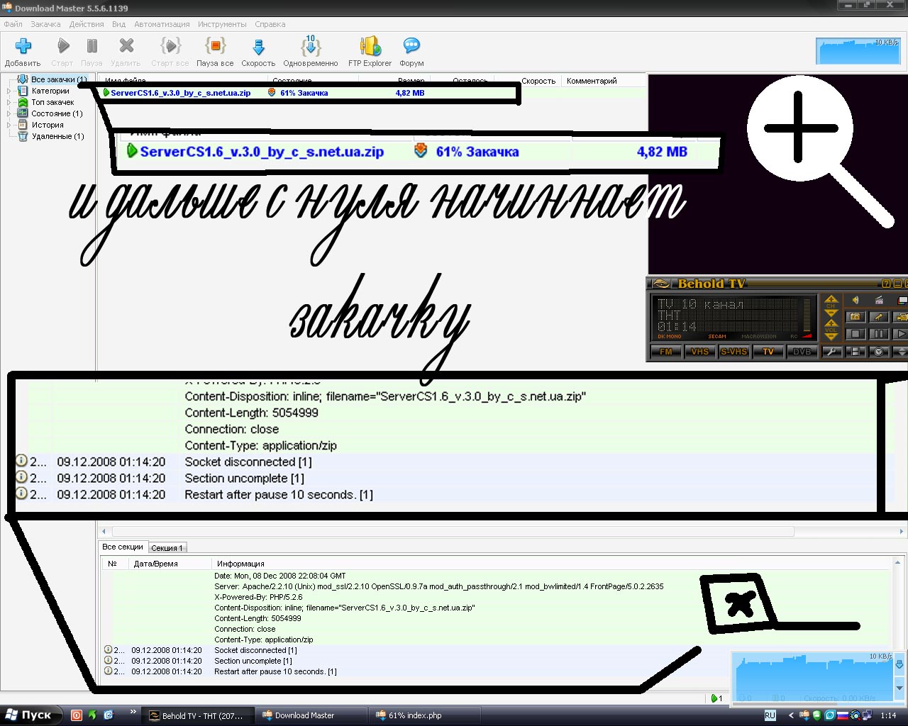Screen dimensions: 908x726
Task: Select TV mode in Behold TV
Action: (768, 352)
